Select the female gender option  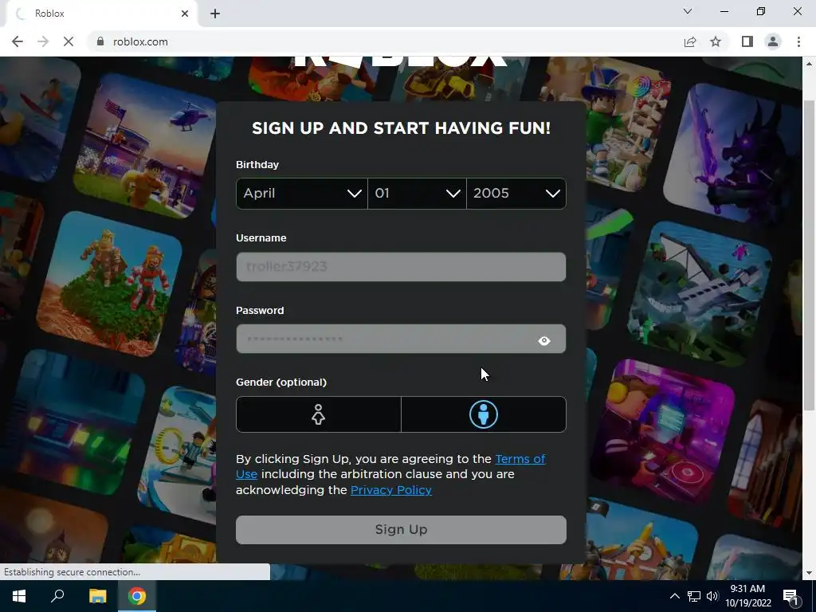click(x=319, y=414)
